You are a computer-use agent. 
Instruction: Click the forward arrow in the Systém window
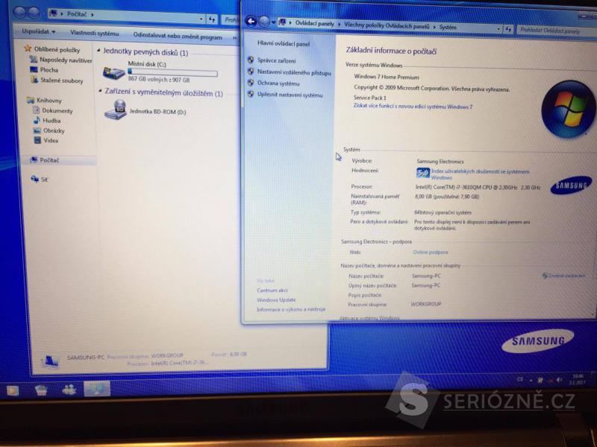click(264, 22)
